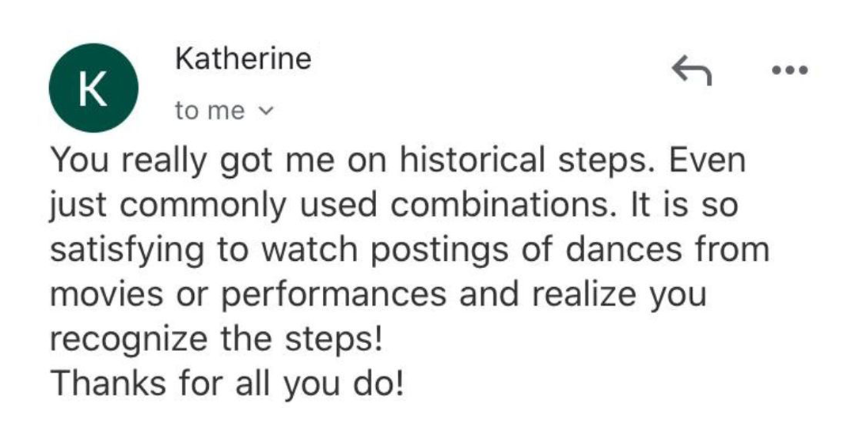Expand recipient details chevron beside "to me"
Screen dimensions: 855x438
coord(267,112)
